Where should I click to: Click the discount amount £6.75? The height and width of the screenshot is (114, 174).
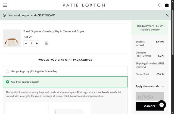(x=161, y=56)
